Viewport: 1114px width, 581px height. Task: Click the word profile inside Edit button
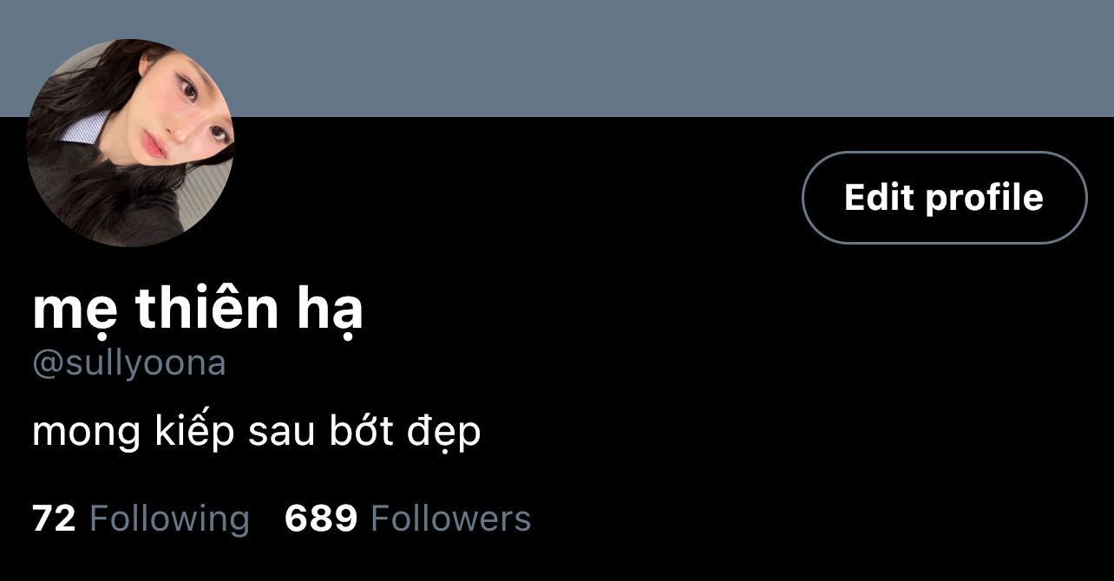click(984, 199)
